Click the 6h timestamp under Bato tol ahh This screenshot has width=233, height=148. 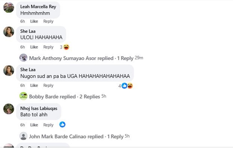(x=22, y=125)
